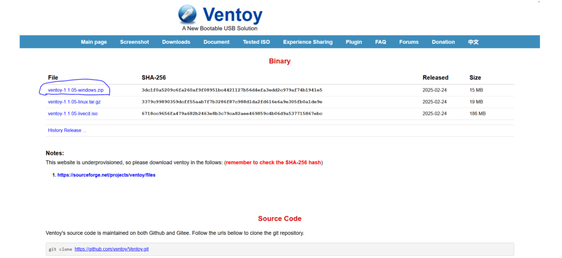Click the Released column header
The height and width of the screenshot is (258, 562).
pos(435,77)
